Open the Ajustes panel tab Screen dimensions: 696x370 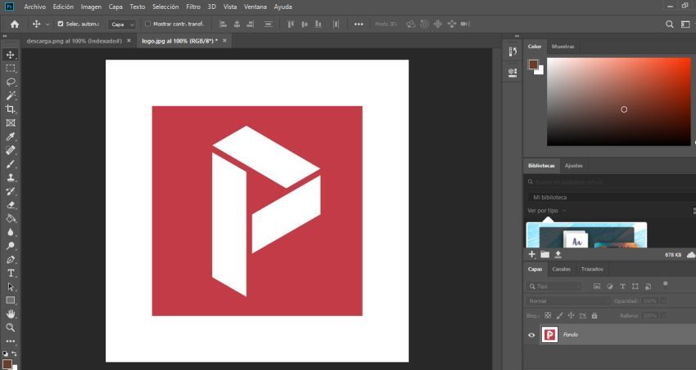click(x=573, y=166)
